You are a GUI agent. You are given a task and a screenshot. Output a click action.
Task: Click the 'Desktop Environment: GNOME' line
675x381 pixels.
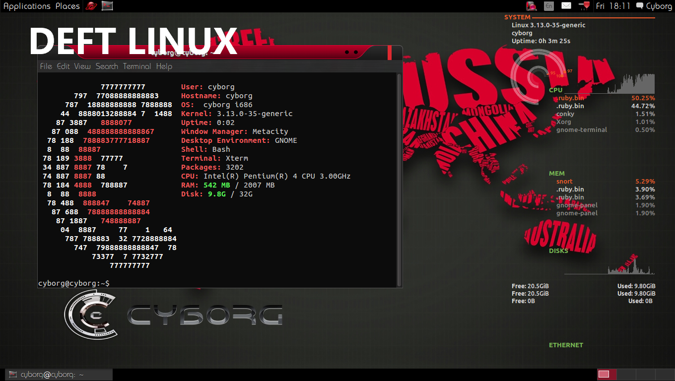[x=239, y=140]
